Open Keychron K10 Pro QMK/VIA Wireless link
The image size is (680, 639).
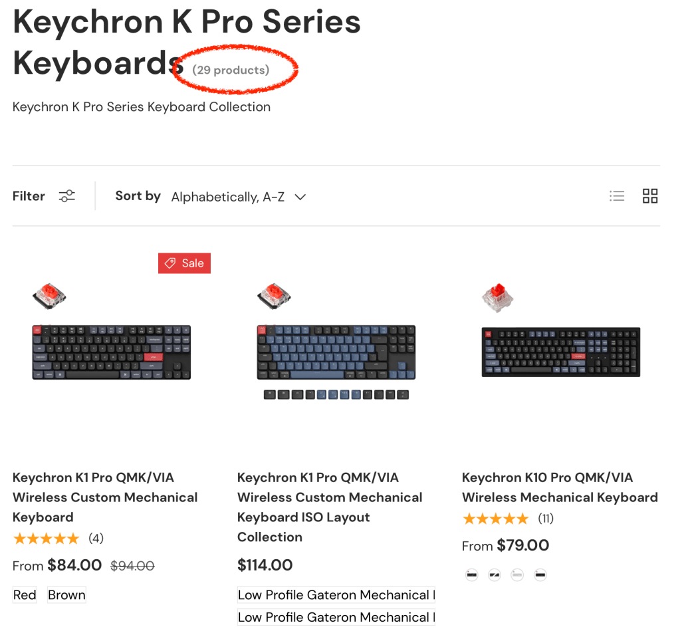(x=560, y=487)
